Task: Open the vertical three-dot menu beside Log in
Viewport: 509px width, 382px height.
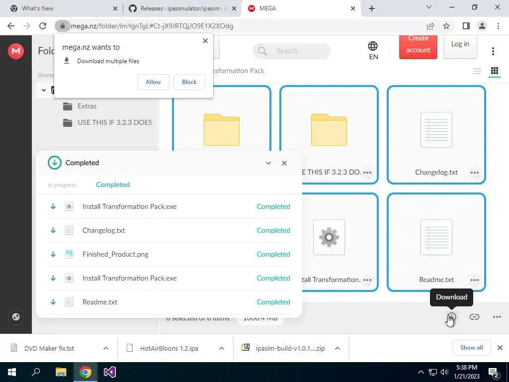Action: [493, 51]
